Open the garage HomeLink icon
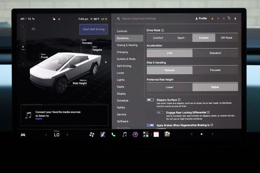Viewport: 260px width, 173px height. click(x=224, y=19)
